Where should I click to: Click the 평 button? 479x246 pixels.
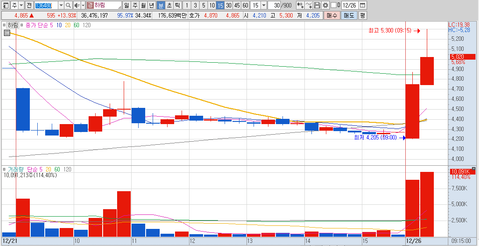click(x=362, y=15)
